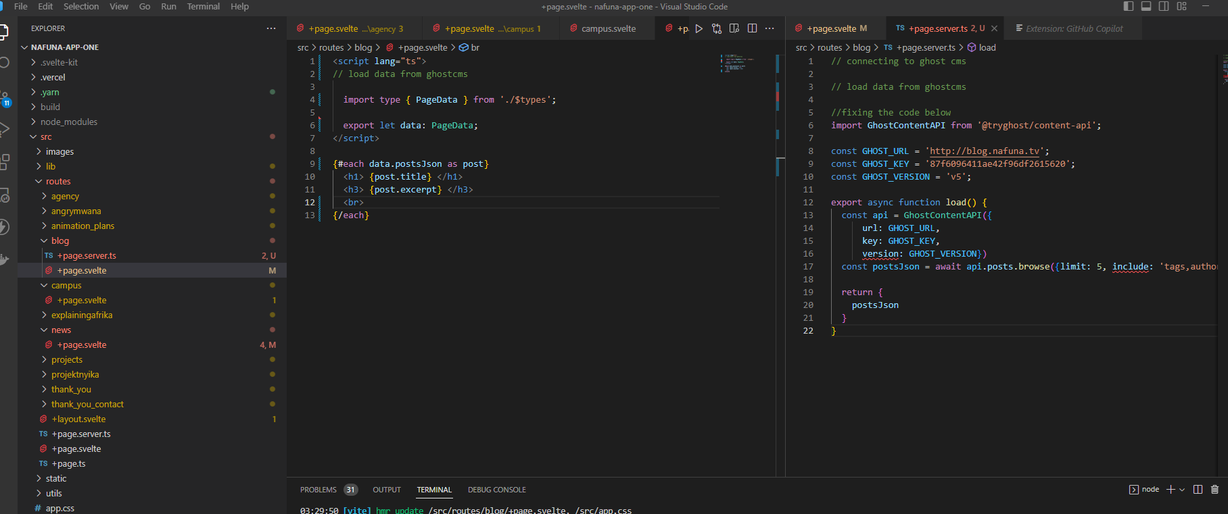Click line number 22 in right editor
Screen dimensions: 1228x514
808,331
